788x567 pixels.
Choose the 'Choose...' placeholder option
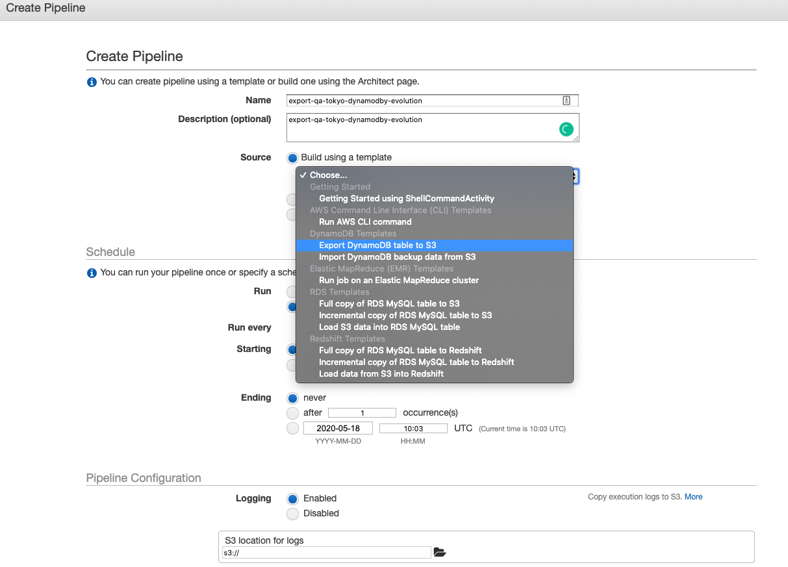pos(434,175)
